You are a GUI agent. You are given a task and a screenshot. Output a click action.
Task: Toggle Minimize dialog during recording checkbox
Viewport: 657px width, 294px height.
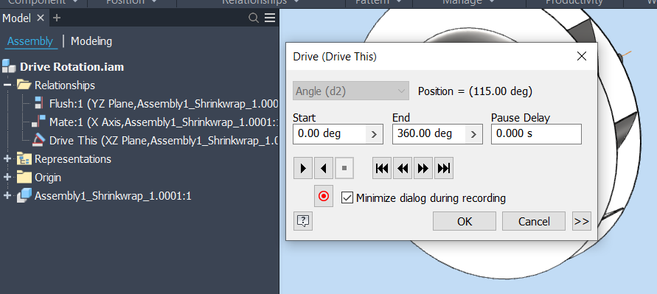pyautogui.click(x=347, y=197)
